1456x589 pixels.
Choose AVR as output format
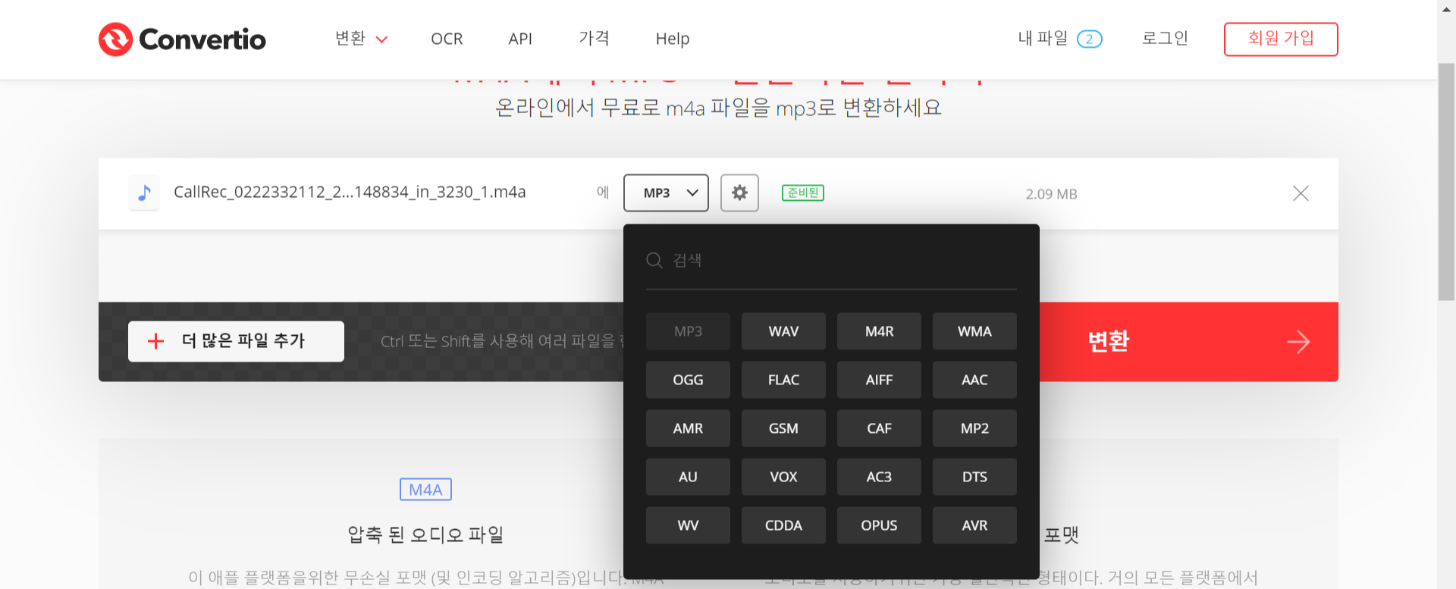pyautogui.click(x=974, y=525)
